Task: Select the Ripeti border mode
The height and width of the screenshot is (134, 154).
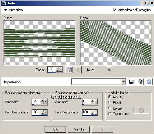Action: [110, 102]
